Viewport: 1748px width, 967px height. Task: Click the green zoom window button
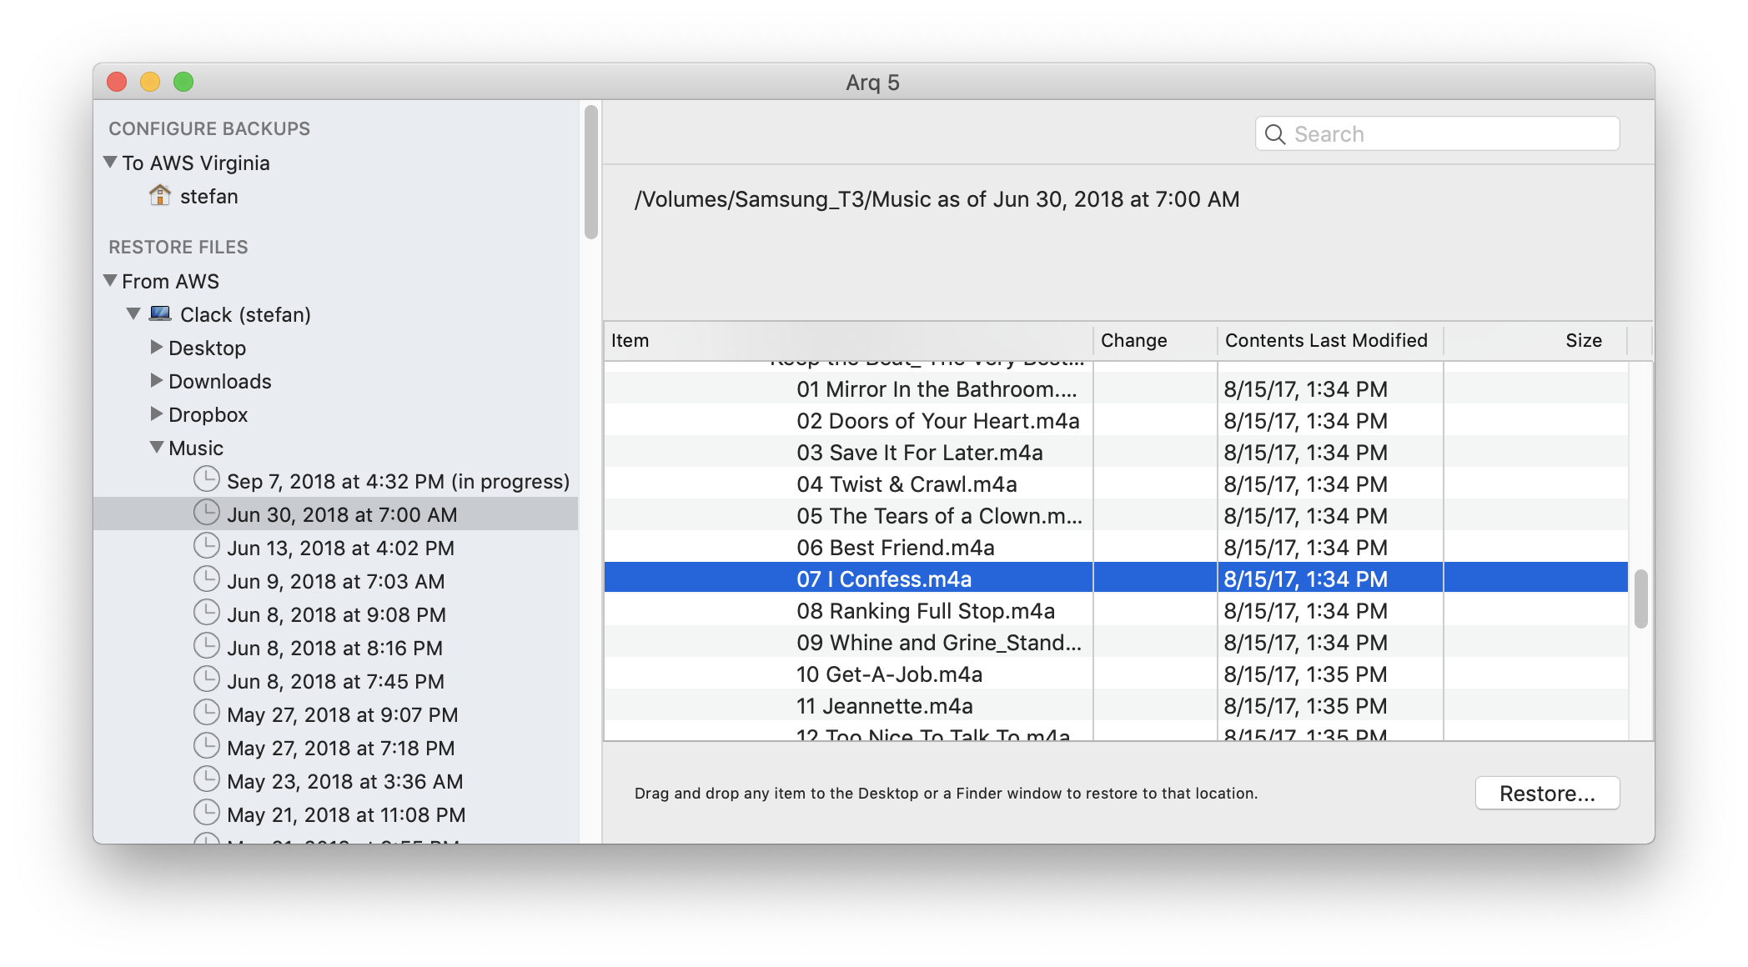pos(183,82)
